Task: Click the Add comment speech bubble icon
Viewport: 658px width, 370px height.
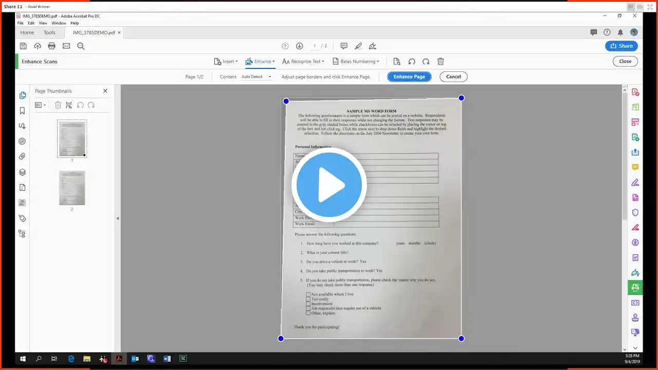Action: click(344, 46)
